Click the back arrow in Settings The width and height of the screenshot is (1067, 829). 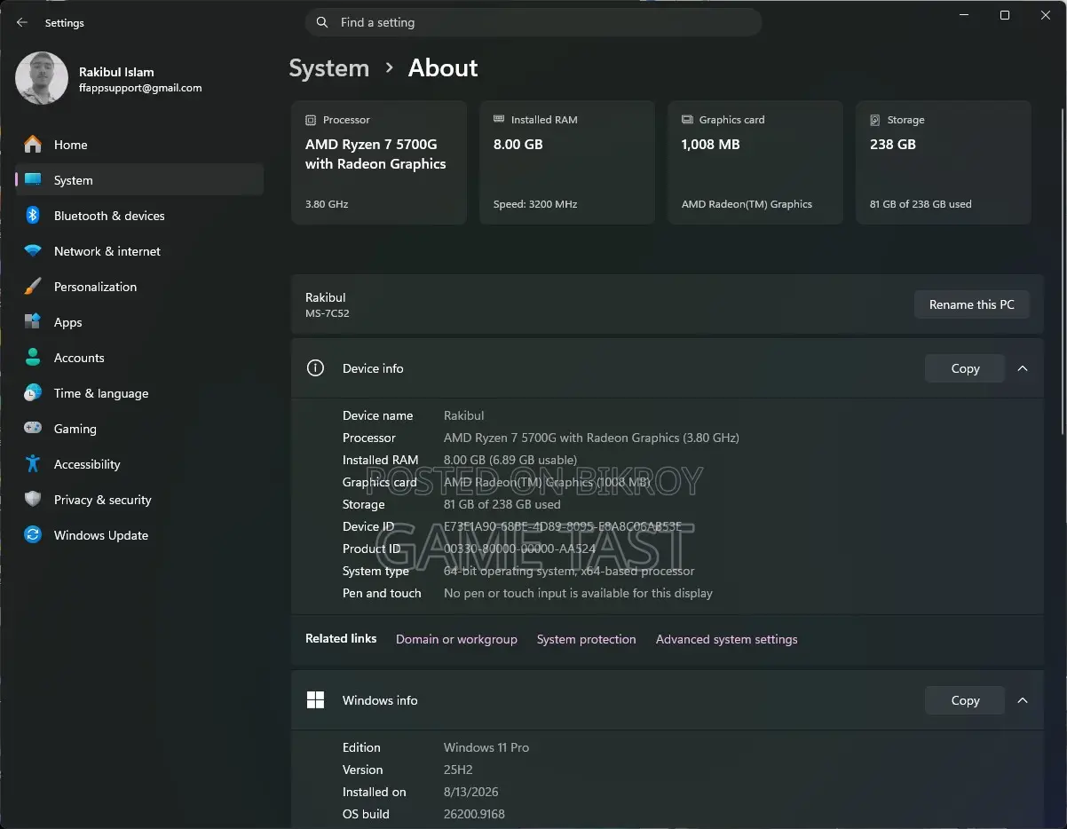[22, 22]
